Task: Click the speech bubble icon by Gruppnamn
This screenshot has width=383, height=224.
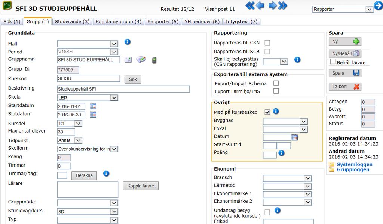Action: tap(141, 60)
